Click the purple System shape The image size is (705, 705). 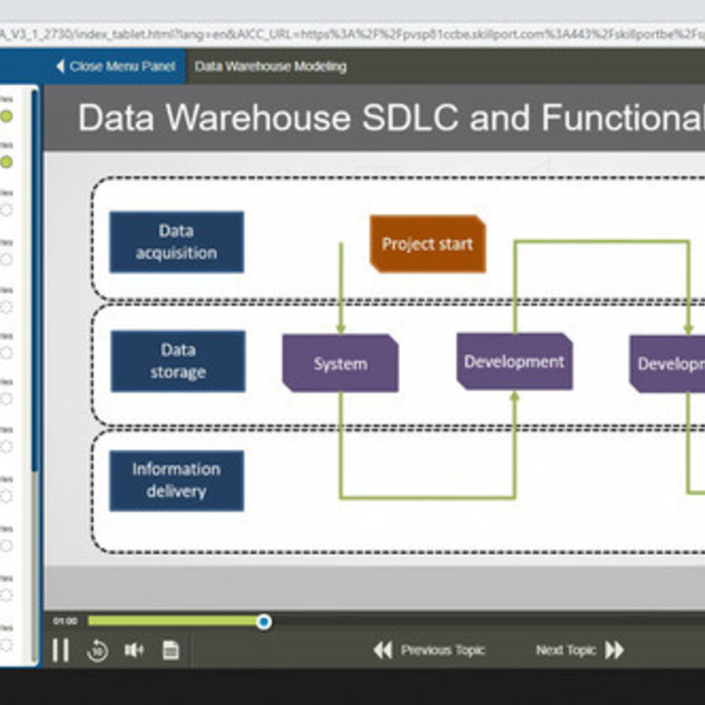[x=340, y=363]
